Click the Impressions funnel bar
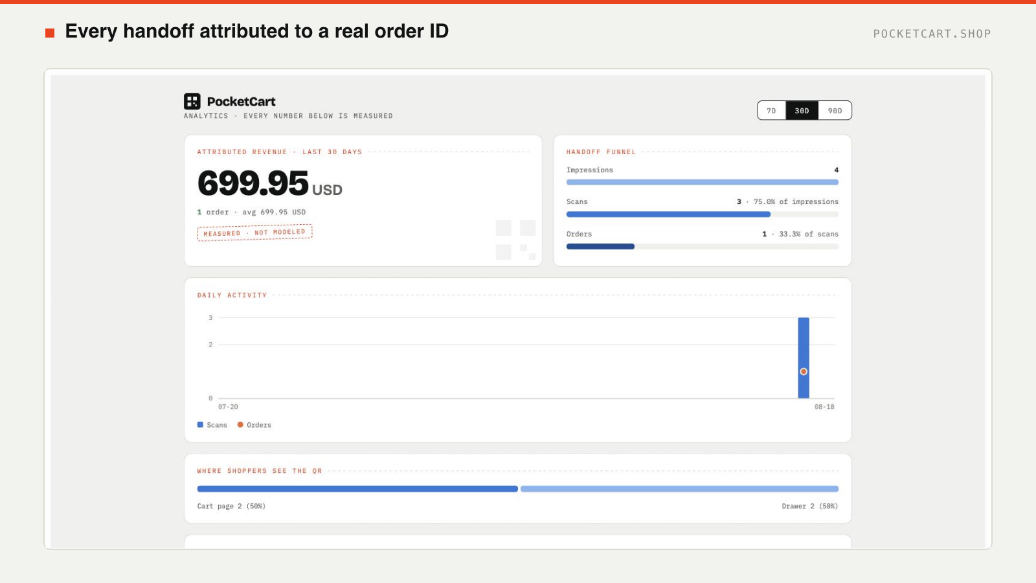Viewport: 1036px width, 583px height. pos(703,183)
